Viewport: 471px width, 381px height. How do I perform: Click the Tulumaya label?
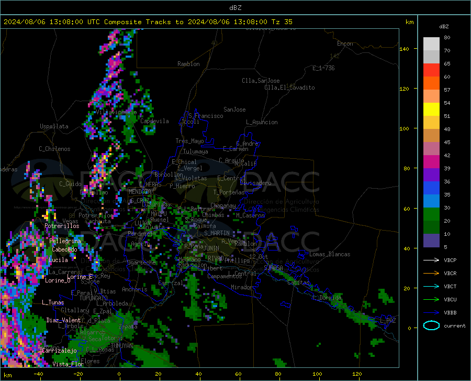pos(196,151)
